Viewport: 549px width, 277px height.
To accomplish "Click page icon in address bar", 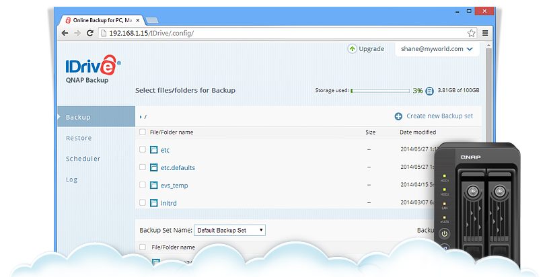I will (104, 33).
